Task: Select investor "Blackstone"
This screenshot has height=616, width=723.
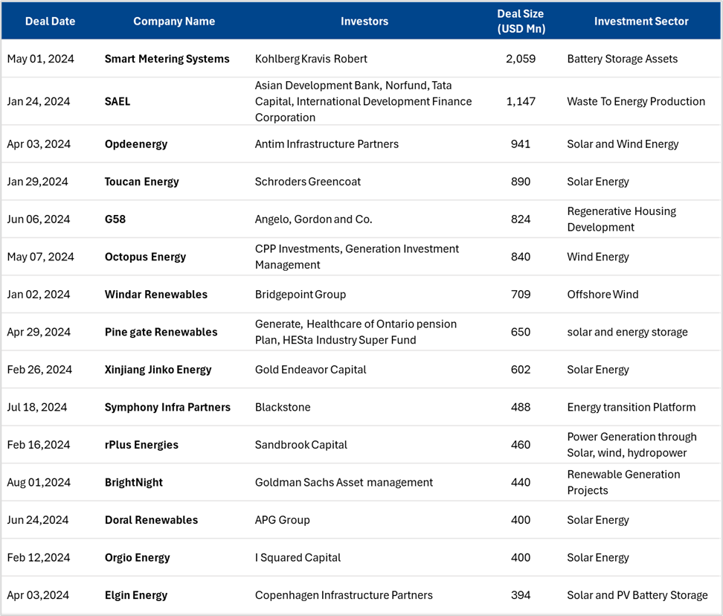Action: tap(283, 408)
